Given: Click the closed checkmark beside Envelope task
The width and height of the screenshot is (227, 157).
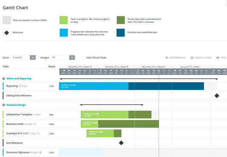Looking at the screenshot, I should click(x=38, y=133).
